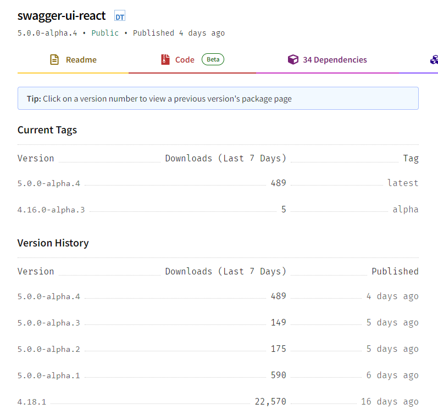Click the Beta badge next to Code
Image resolution: width=438 pixels, height=415 pixels.
point(213,59)
